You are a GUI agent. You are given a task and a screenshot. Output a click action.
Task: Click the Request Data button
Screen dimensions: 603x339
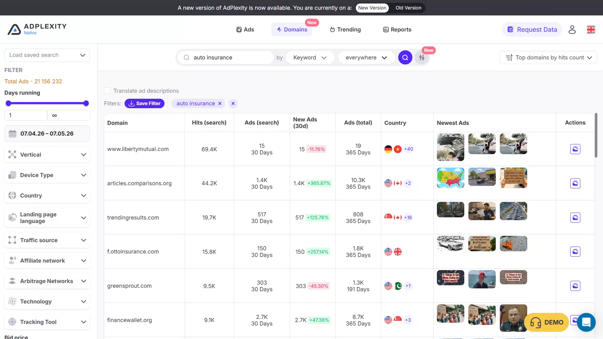tap(532, 29)
